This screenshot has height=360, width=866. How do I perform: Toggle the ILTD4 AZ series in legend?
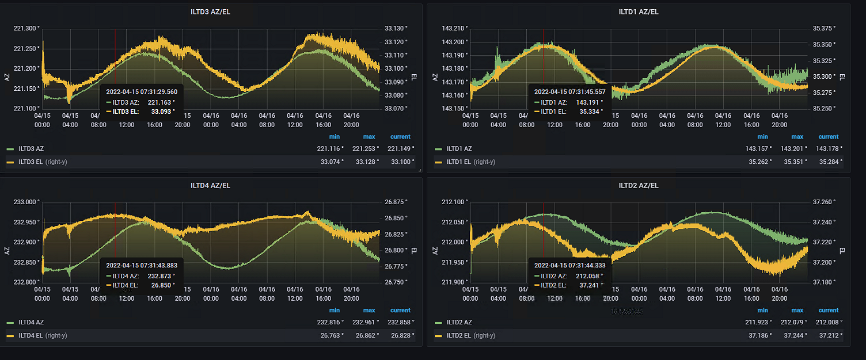point(32,323)
